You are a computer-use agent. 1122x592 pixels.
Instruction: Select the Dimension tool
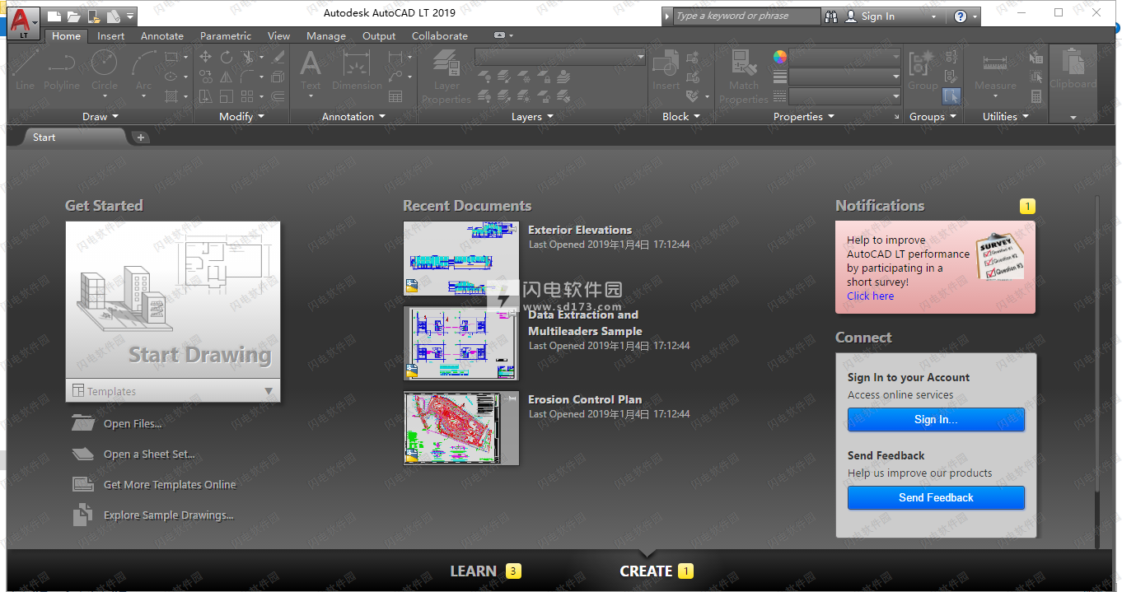[x=357, y=71]
